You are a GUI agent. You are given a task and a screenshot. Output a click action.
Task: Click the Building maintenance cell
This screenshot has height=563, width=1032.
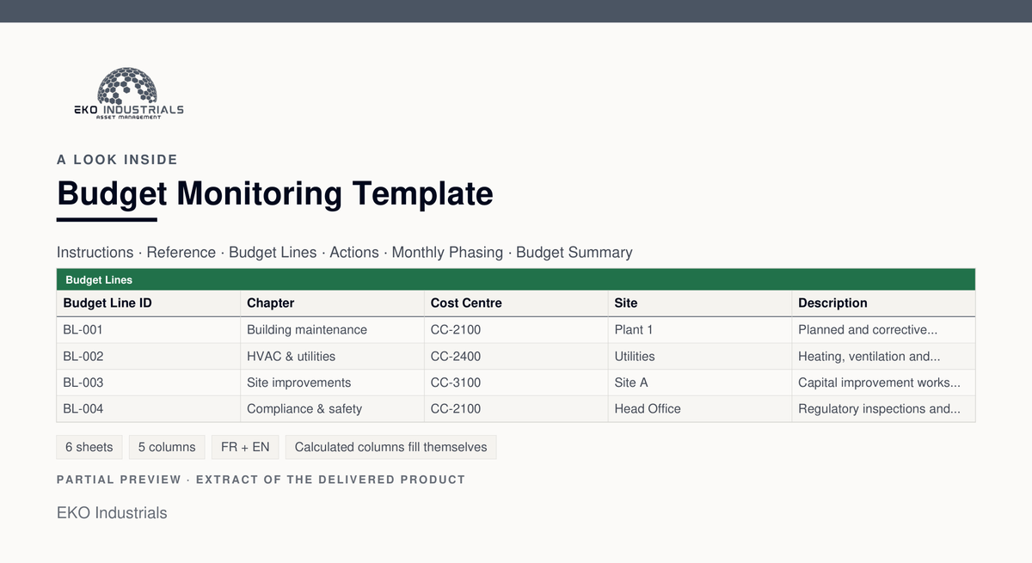pyautogui.click(x=332, y=330)
